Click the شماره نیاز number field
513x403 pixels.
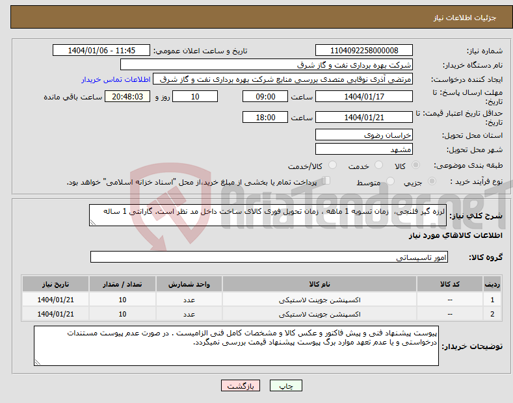pyautogui.click(x=364, y=51)
